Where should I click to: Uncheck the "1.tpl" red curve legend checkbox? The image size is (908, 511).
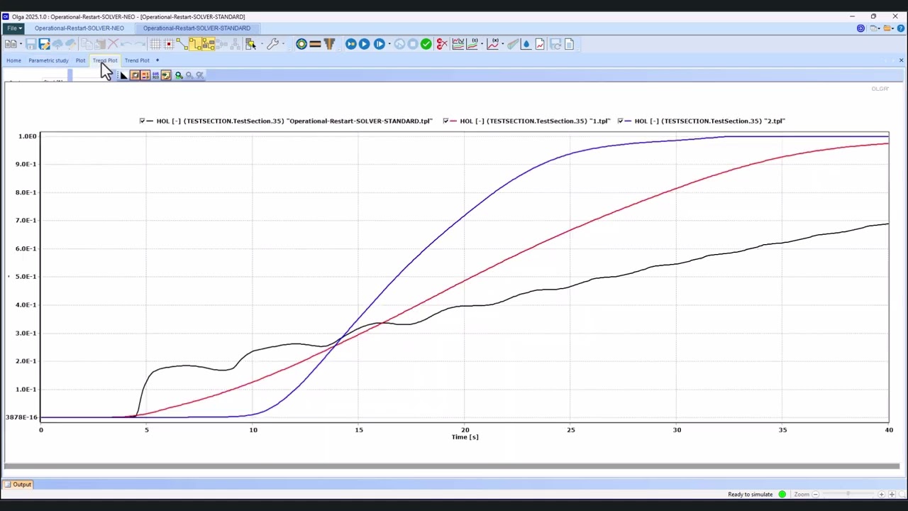[x=445, y=121]
